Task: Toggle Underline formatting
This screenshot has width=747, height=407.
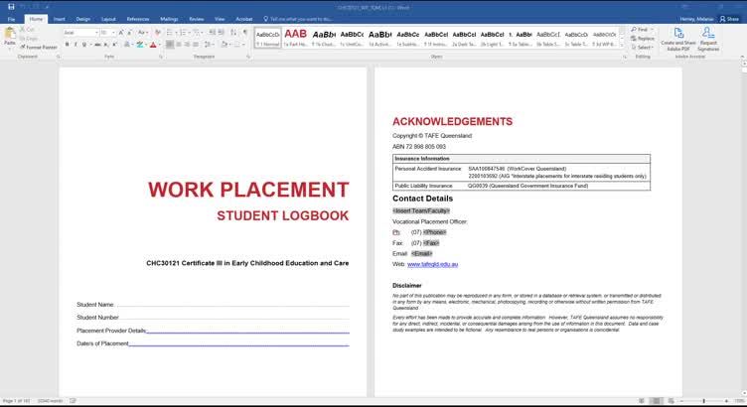Action: point(84,44)
